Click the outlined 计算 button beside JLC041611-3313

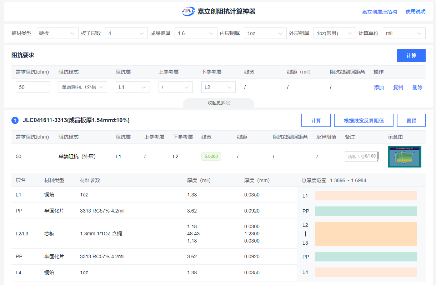[316, 120]
